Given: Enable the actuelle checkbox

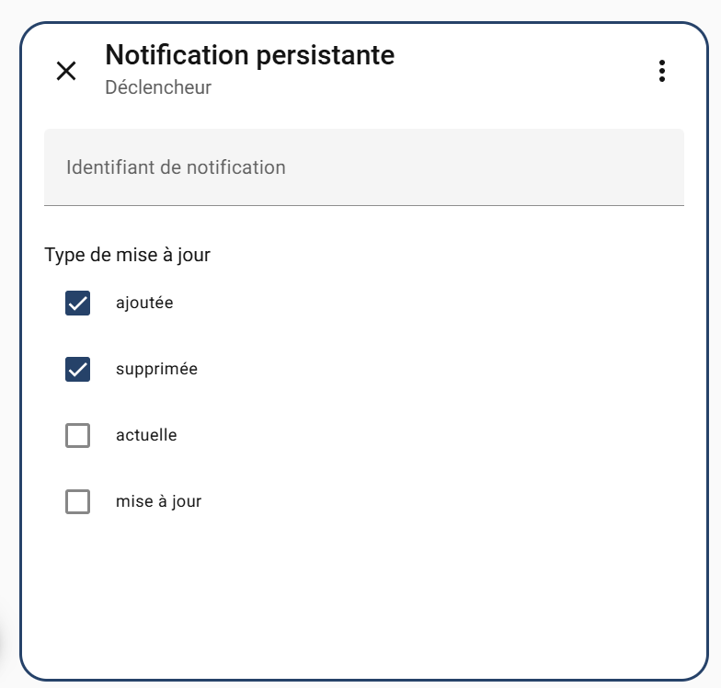Looking at the screenshot, I should pos(77,435).
